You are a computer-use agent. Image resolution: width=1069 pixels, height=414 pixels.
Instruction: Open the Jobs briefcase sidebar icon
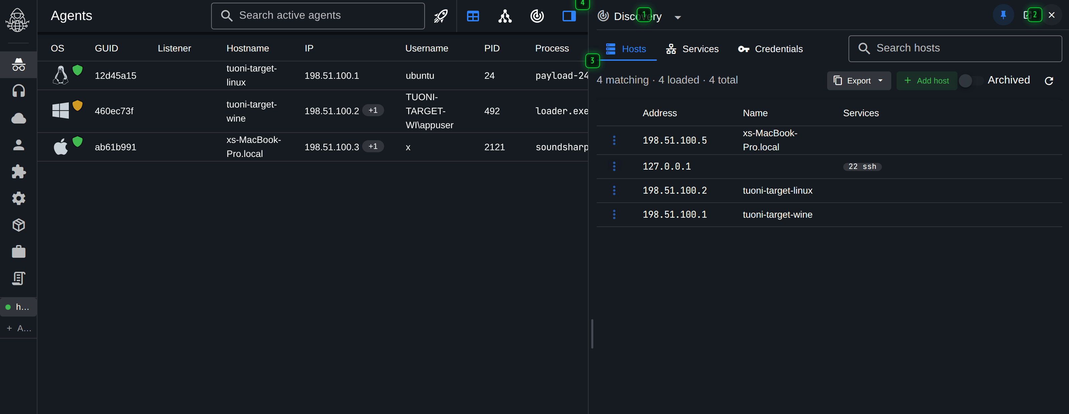coord(18,251)
